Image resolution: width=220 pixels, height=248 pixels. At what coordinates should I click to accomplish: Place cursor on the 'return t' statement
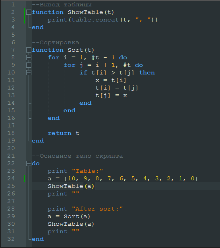[x=63, y=133]
